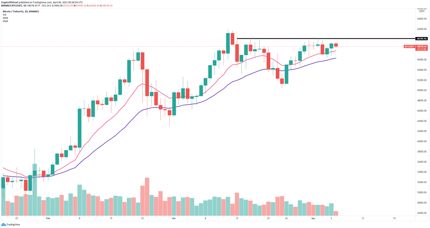This screenshot has height=228, width=430.
Task: Click the black 60109.96 price label
Action: click(422, 39)
